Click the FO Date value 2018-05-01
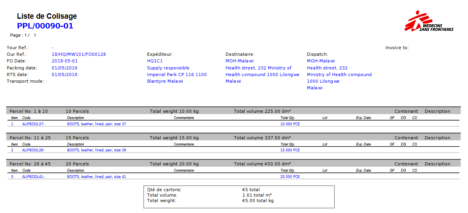The height and width of the screenshot is (213, 468). point(65,61)
